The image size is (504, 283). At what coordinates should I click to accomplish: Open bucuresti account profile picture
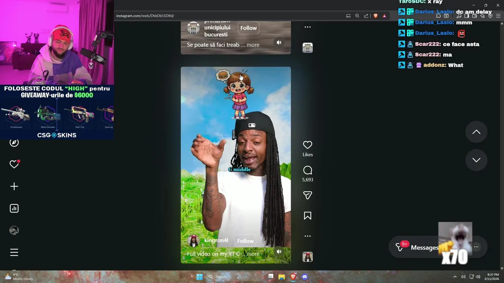(x=193, y=28)
